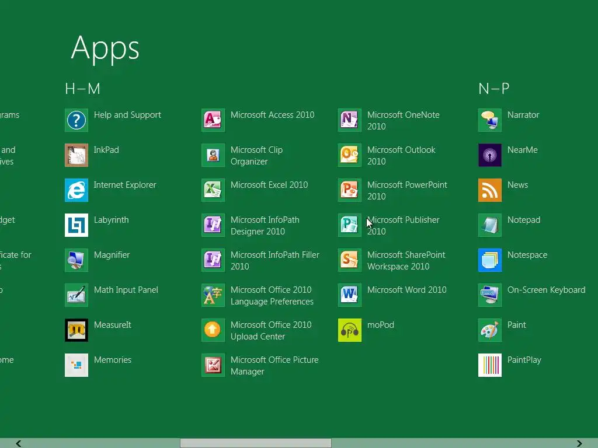Open the moPod app icon
The image size is (598, 448).
coord(350,330)
